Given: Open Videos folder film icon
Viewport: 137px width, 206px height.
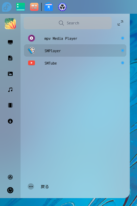Looking at the screenshot, I should pyautogui.click(x=10, y=105).
